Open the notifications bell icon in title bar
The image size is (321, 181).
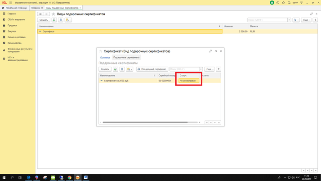(x=272, y=3)
